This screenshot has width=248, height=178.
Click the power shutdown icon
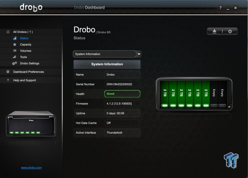(230, 31)
